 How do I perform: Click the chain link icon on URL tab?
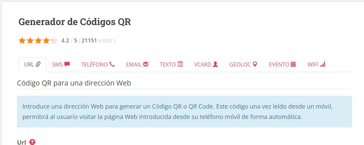(x=38, y=64)
